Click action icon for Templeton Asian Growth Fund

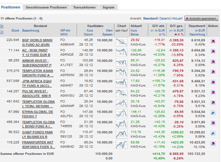(x=213, y=72)
